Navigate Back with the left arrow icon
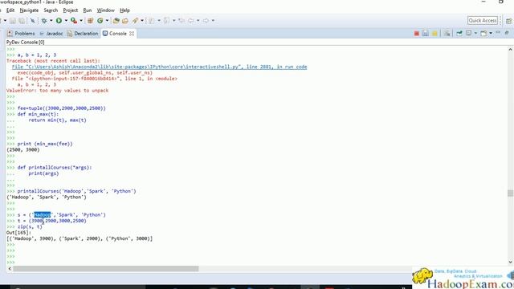The image size is (514, 289). pos(190,21)
